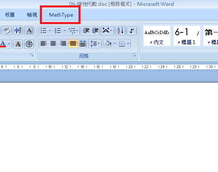This screenshot has height=172, width=218.
Task: Click the increase indent icon
Action: [95, 31]
